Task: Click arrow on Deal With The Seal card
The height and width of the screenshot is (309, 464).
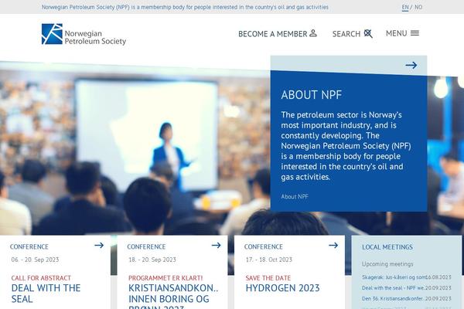Action: pyautogui.click(x=99, y=245)
